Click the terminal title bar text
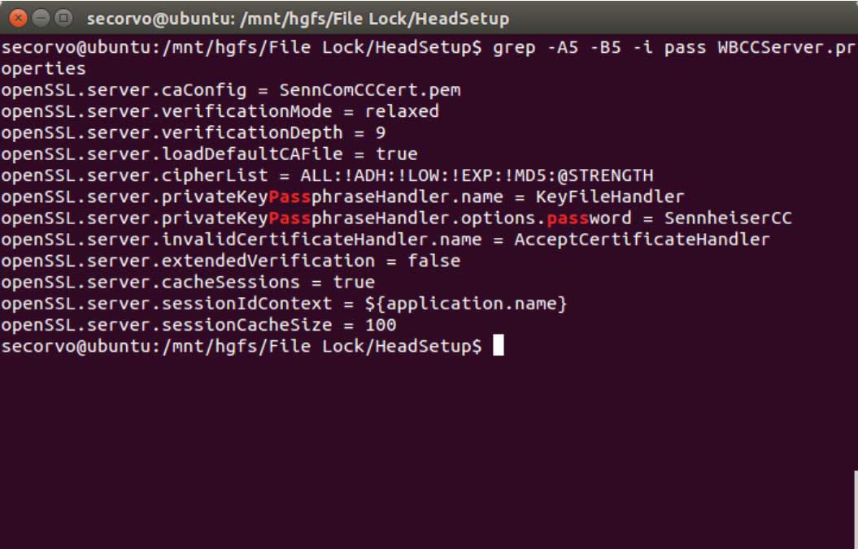The height and width of the screenshot is (549, 858). click(x=298, y=19)
